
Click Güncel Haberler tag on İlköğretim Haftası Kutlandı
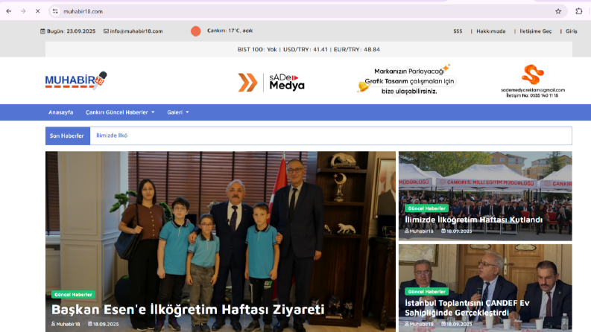426,208
